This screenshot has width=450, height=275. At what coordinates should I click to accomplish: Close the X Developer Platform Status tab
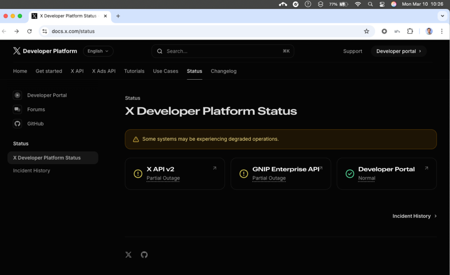(105, 16)
